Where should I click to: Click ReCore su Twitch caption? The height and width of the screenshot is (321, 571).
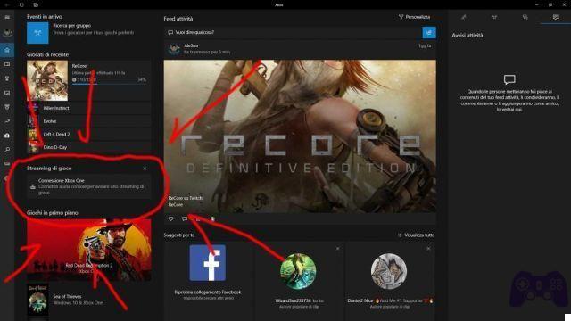185,198
